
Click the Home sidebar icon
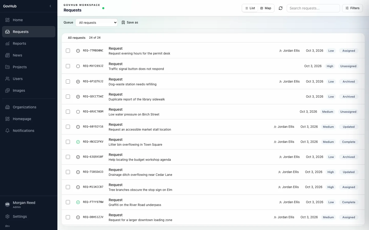[7, 20]
